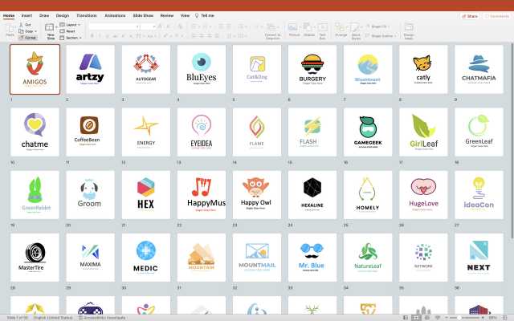Select the Happy Owl slide thumbnail
This screenshot has height=321, width=514.
(256, 193)
